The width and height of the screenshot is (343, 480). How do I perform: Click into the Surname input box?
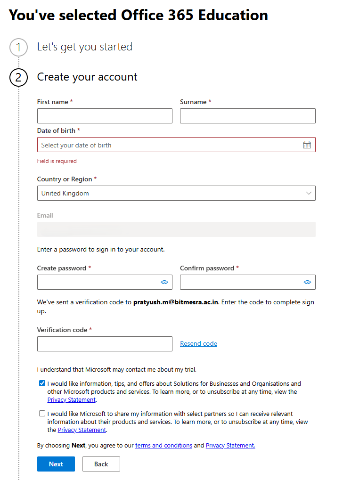[x=247, y=116]
